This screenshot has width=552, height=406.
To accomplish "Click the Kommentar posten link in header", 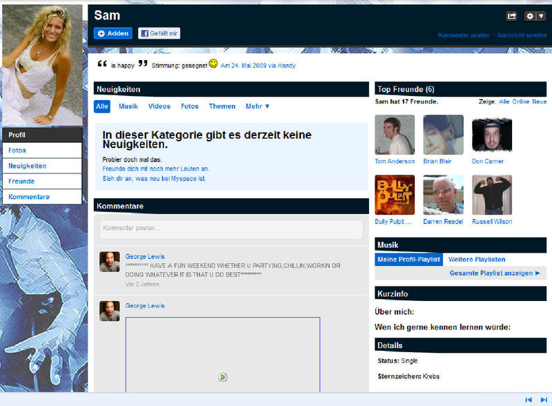I will [464, 35].
